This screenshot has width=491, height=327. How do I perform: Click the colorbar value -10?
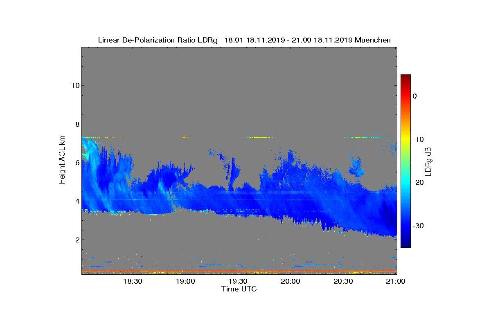point(417,139)
